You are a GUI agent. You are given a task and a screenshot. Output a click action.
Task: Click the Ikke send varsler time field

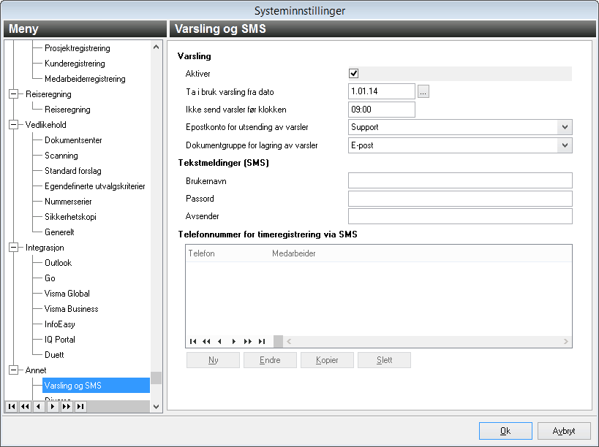pyautogui.click(x=382, y=110)
